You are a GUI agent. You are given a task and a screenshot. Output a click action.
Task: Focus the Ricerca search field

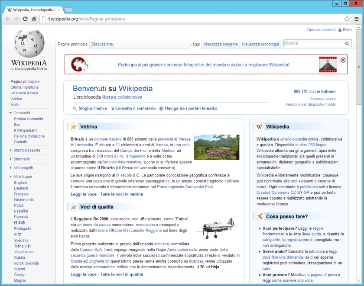pyautogui.click(x=314, y=43)
